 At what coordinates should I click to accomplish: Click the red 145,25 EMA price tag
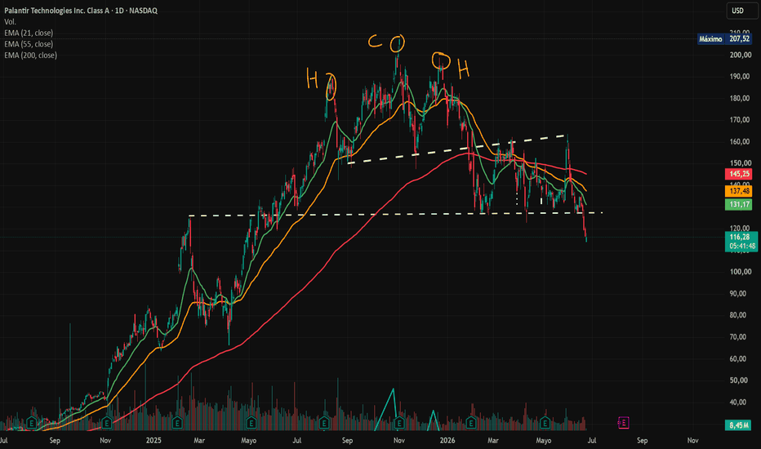pyautogui.click(x=739, y=174)
